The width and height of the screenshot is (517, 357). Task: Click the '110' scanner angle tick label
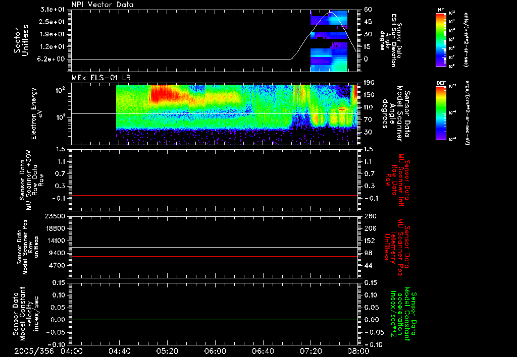click(x=369, y=107)
